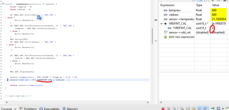This screenshot has height=110, width=229.
Task: Collapse the VREFINT_CAL expression node
Action: point(161,24)
